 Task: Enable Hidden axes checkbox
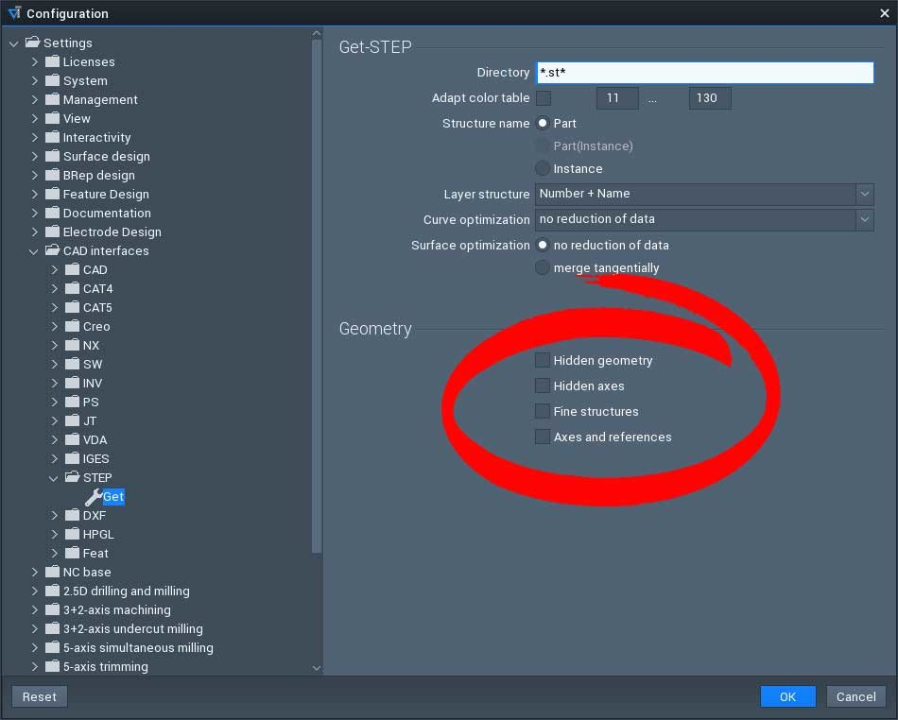point(543,386)
